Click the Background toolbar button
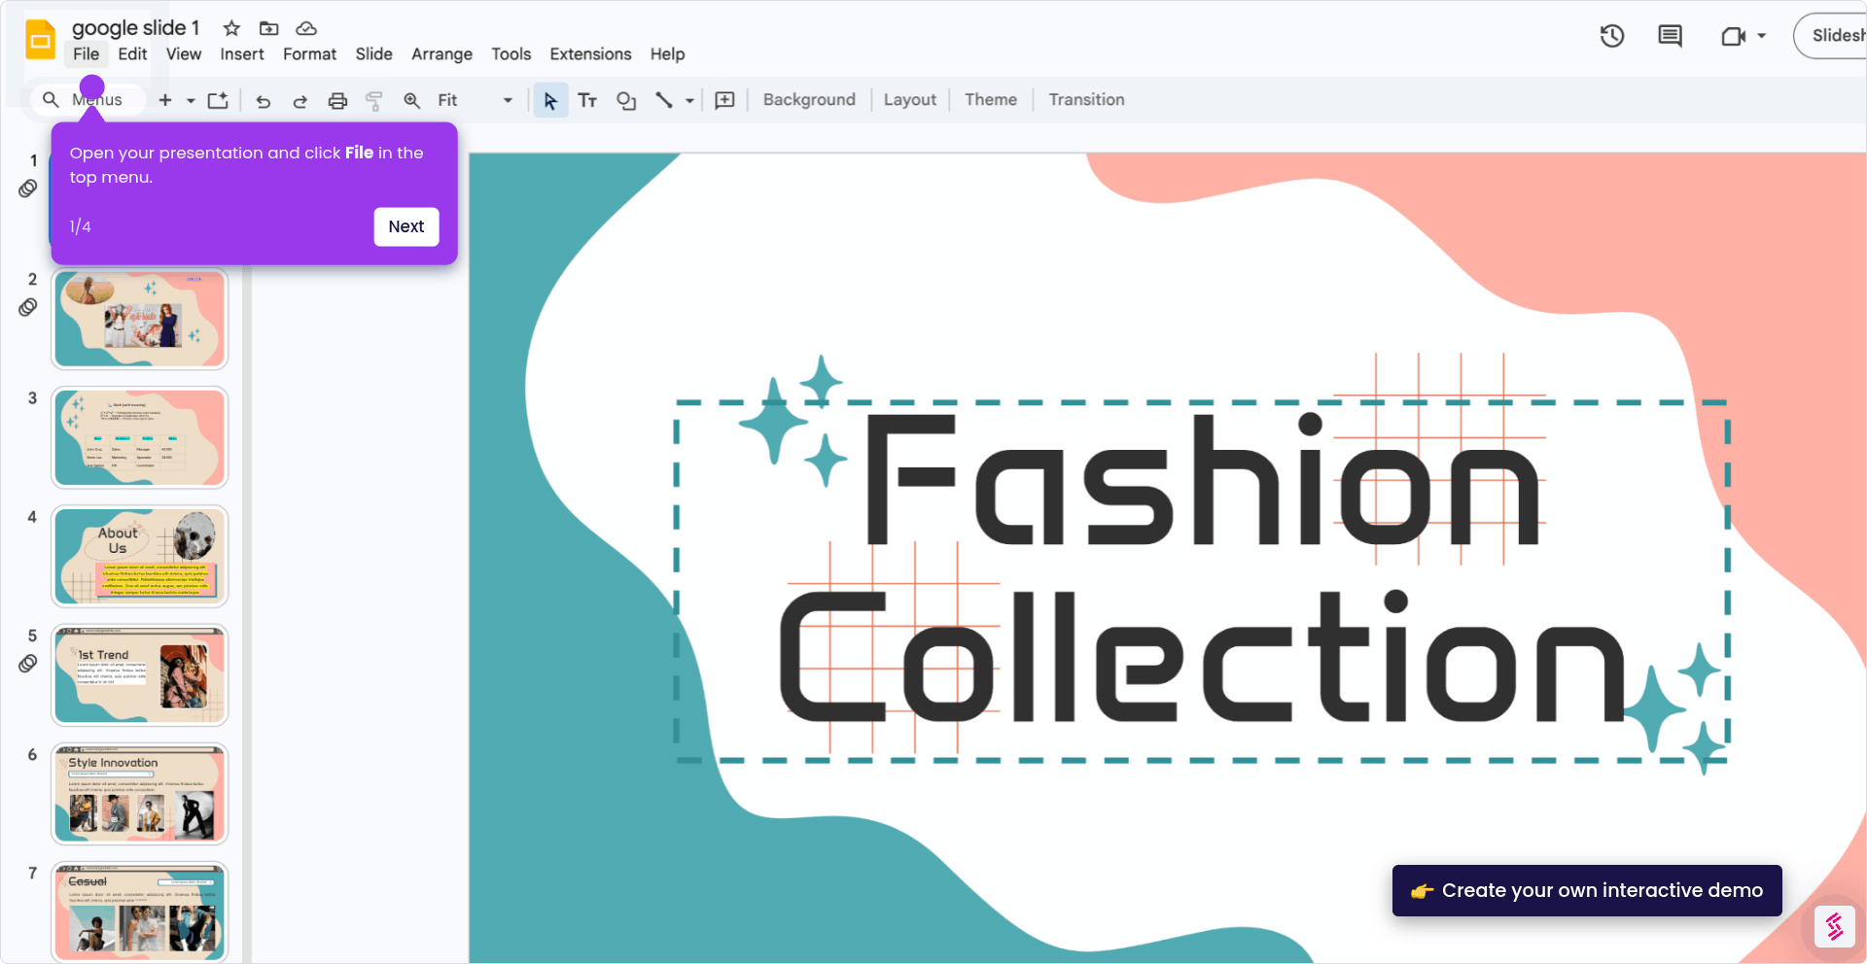The image size is (1867, 964). 809,100
